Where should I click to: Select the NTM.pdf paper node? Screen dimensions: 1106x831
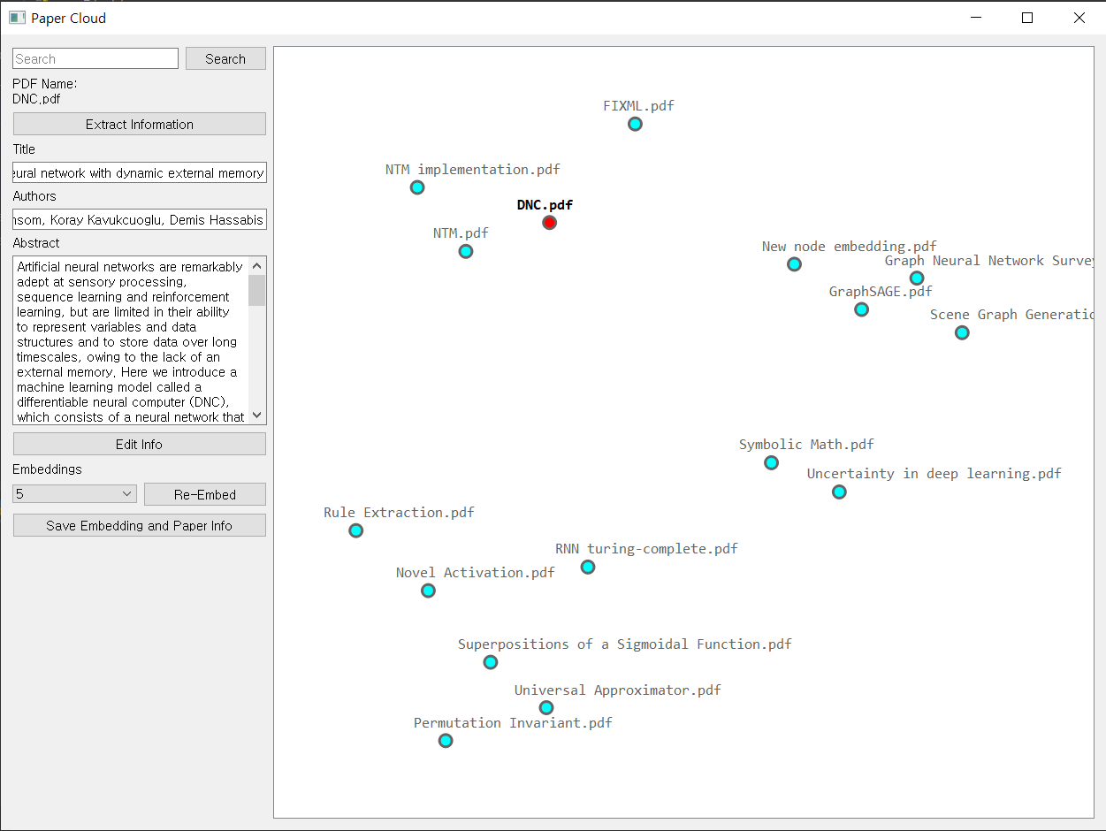[465, 251]
